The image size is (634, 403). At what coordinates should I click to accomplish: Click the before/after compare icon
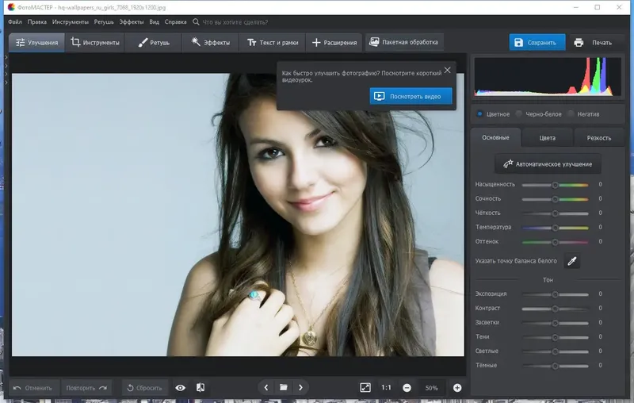pyautogui.click(x=201, y=388)
